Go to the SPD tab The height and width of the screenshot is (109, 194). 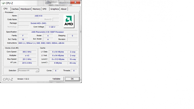click(44, 9)
